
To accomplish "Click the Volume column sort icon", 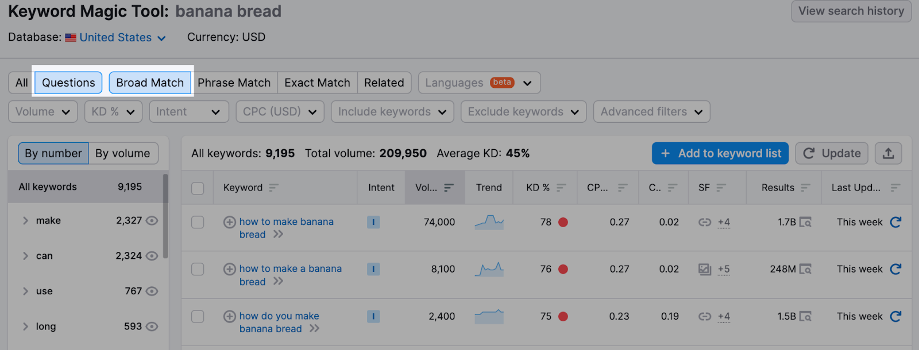I will (x=449, y=188).
